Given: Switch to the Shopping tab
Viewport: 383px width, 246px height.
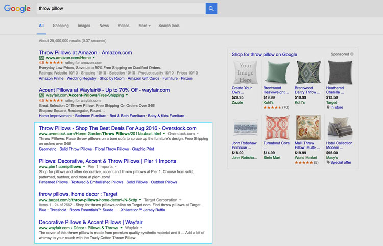Looking at the screenshot, I should click(x=61, y=26).
